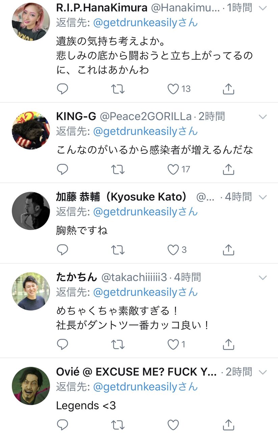This screenshot has height=433, width=278.
Task: Reply to KING-G's tweet
Action: (62, 169)
